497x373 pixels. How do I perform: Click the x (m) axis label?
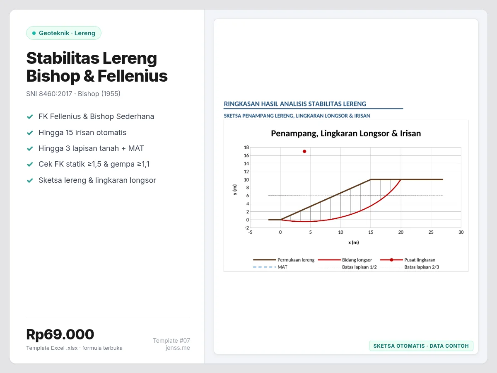(353, 242)
